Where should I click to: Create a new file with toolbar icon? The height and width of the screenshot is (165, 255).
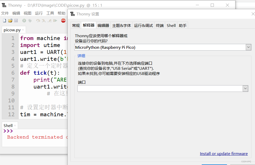(x=5, y=21)
